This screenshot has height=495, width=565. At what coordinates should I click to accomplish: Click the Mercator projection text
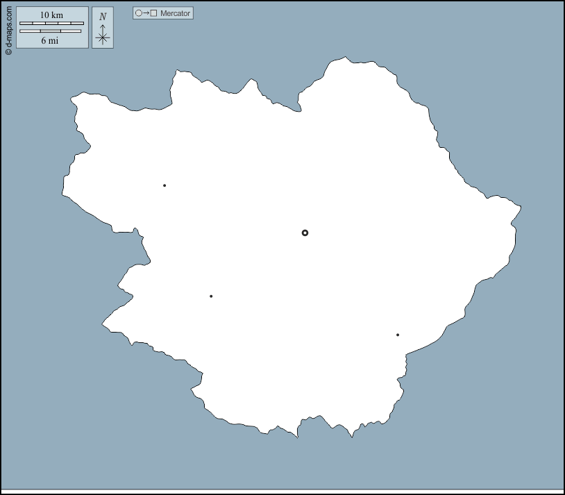[x=175, y=13]
